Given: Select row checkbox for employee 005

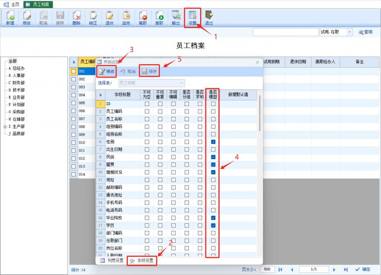Looking at the screenshot, I should point(74,103).
